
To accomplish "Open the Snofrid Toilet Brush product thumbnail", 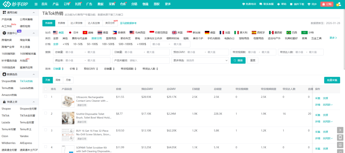I will coord(68,118).
